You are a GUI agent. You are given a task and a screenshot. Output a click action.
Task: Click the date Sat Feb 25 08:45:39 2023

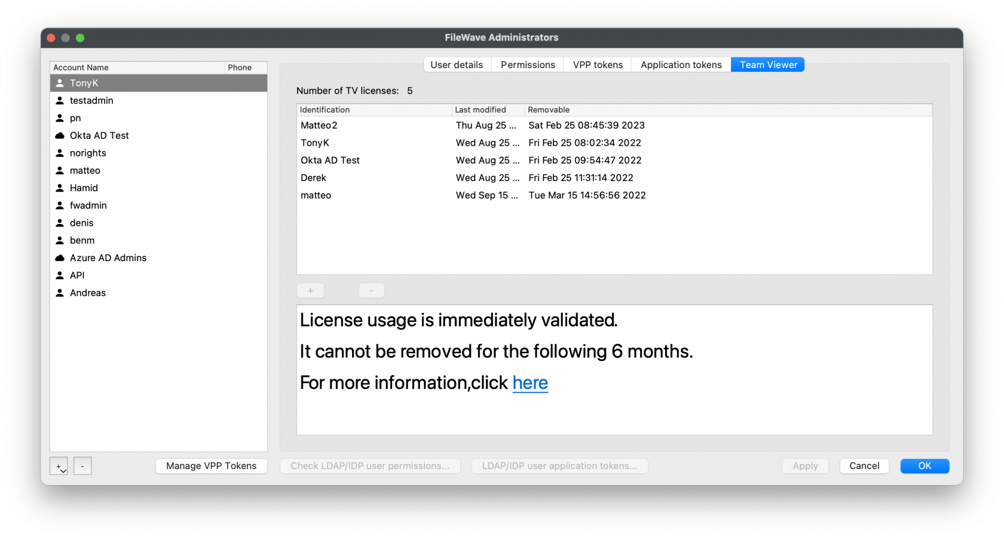pyautogui.click(x=586, y=125)
